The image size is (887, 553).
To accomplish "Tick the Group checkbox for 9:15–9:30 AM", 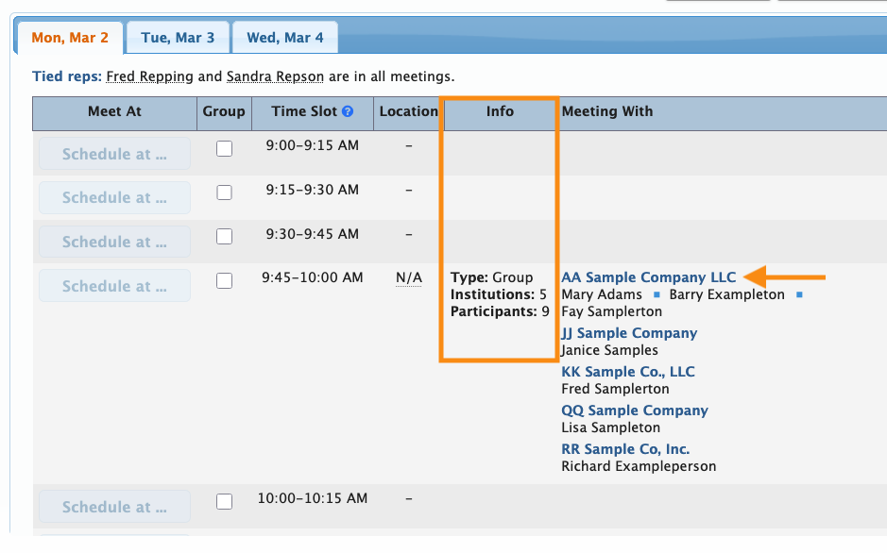I will tap(224, 192).
